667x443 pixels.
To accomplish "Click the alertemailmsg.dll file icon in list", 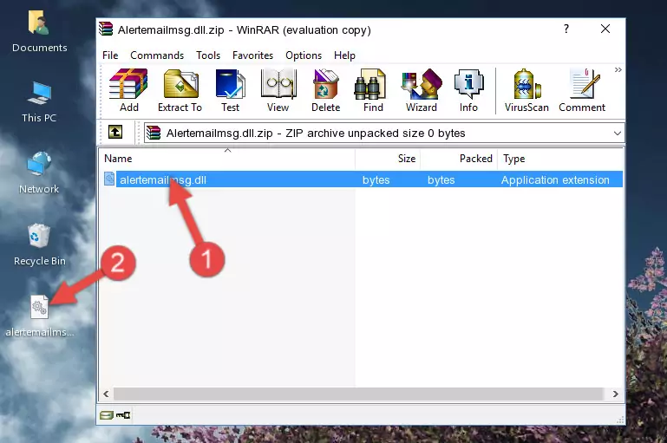I will click(109, 179).
